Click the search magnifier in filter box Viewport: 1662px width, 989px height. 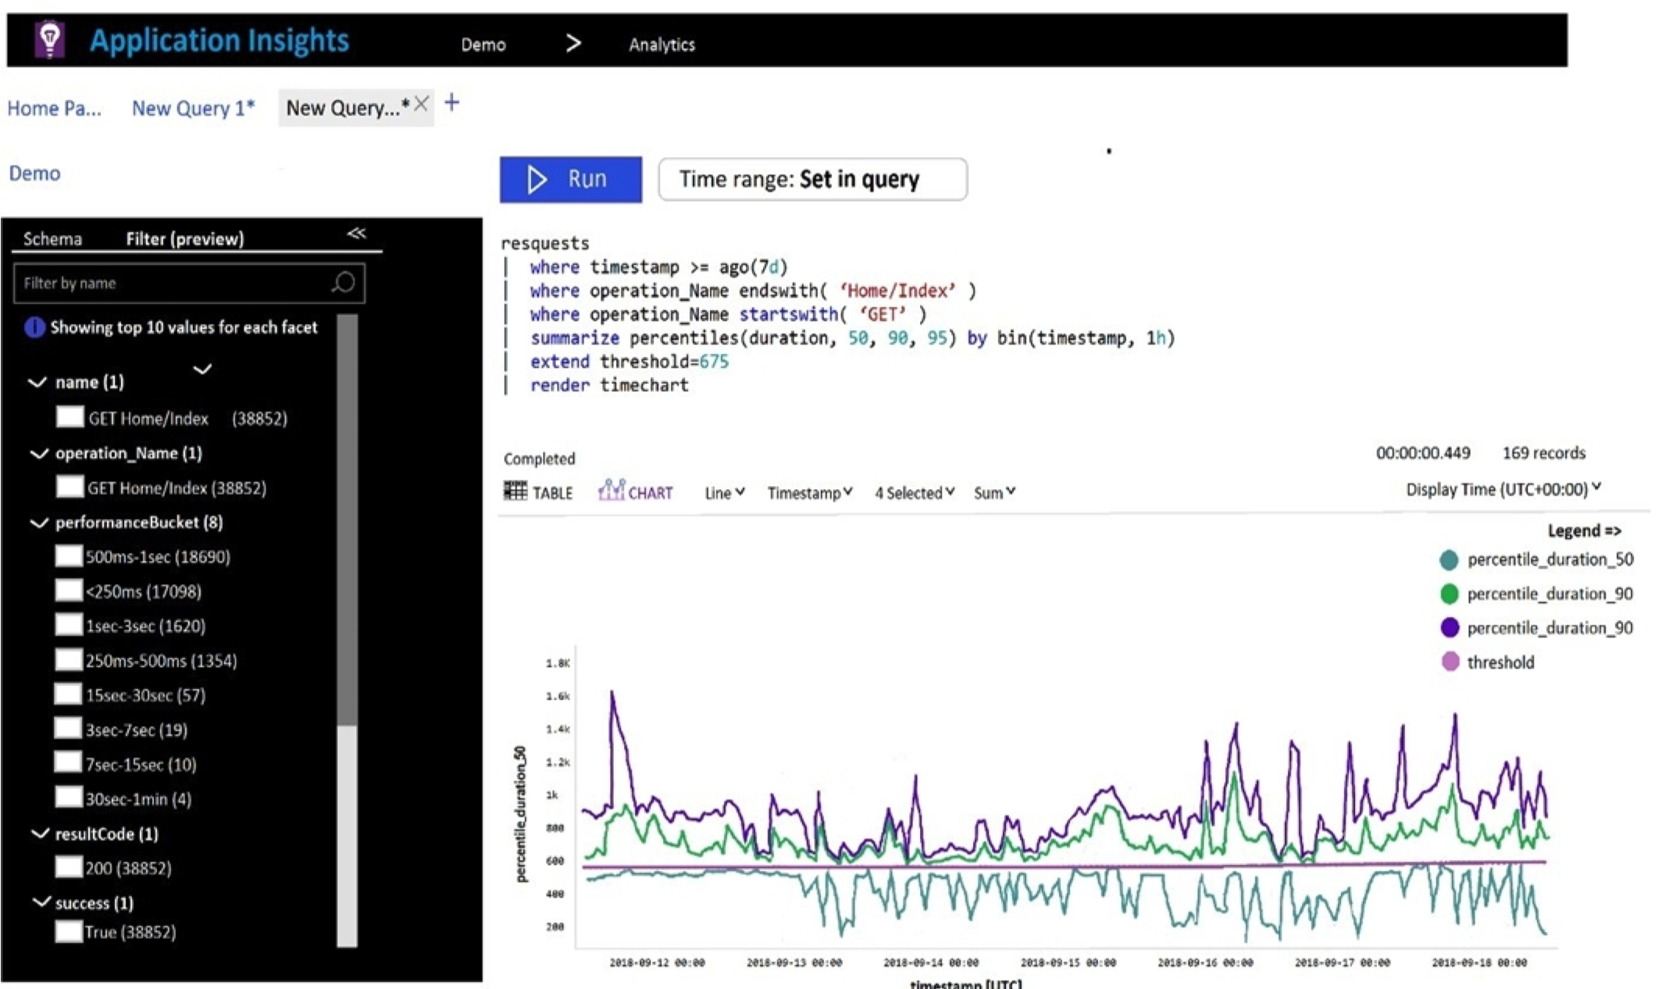[343, 283]
